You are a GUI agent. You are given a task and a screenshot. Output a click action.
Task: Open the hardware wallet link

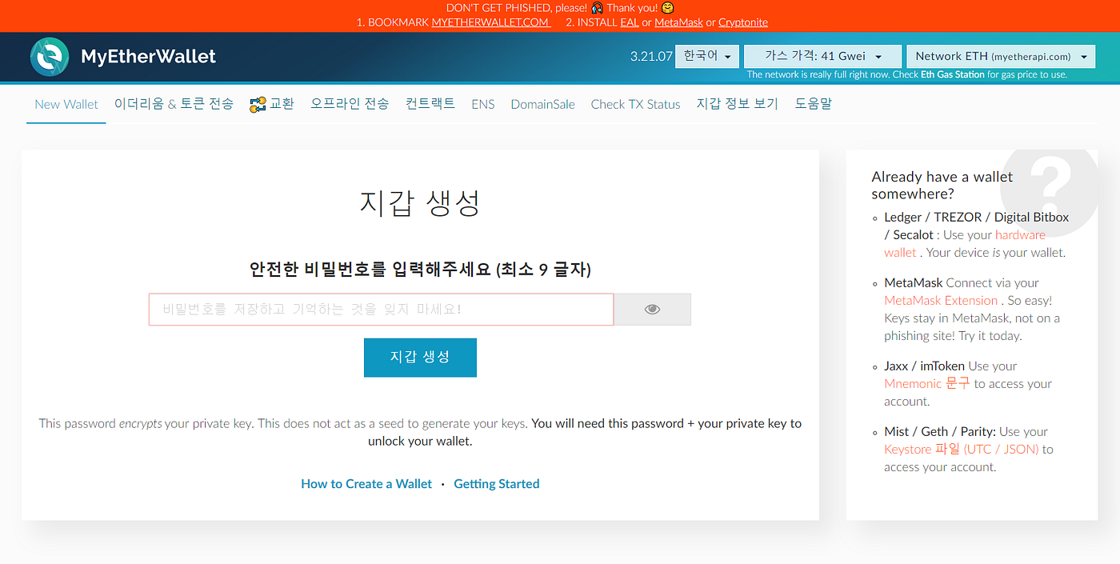(x=965, y=244)
